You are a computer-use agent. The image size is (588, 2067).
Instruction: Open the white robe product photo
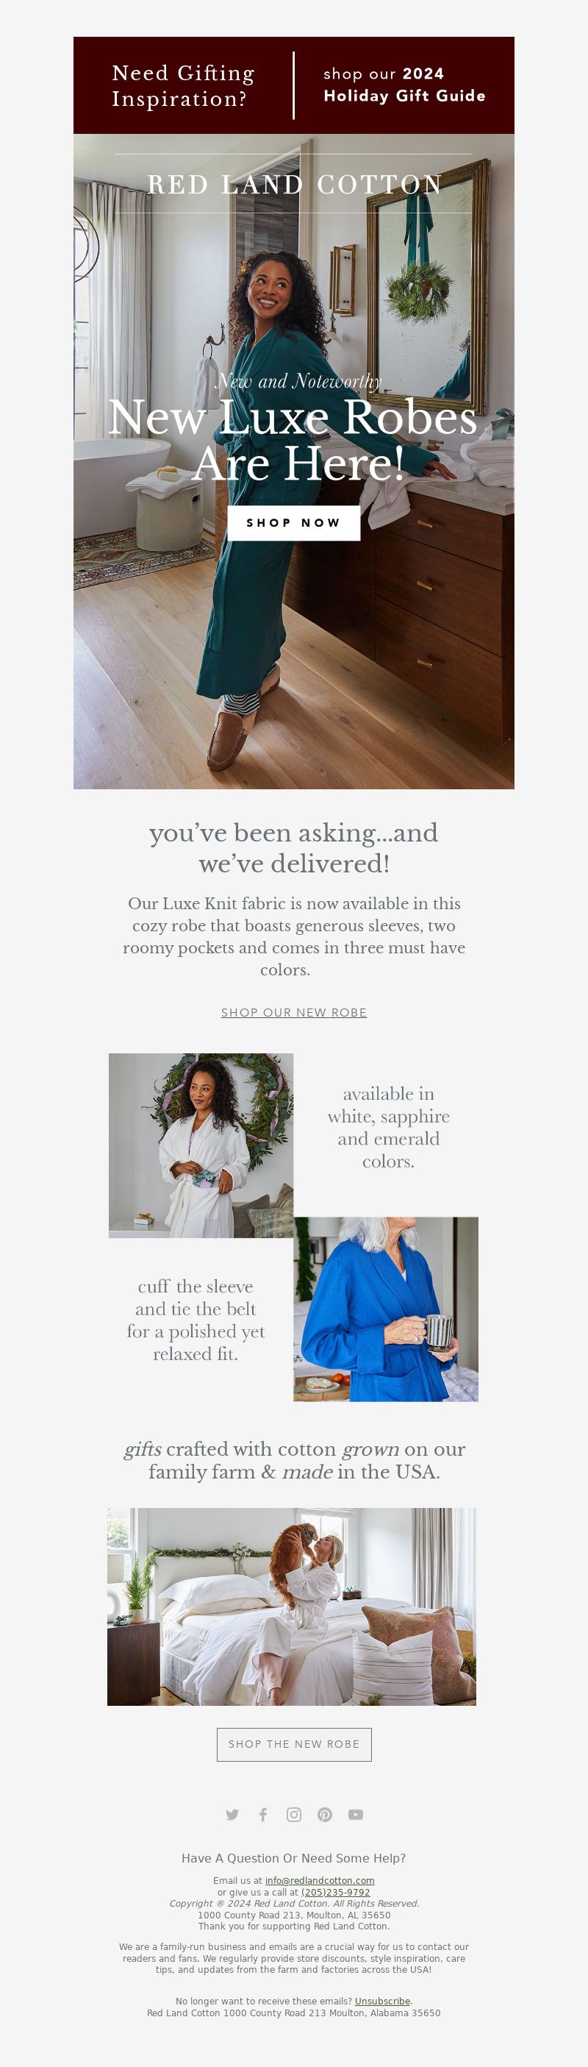(201, 1145)
